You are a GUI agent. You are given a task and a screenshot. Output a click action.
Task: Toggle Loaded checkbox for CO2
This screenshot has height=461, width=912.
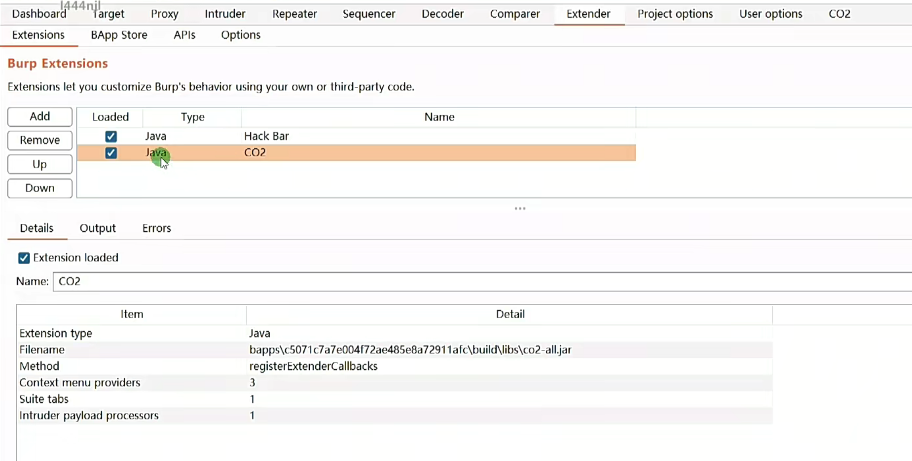111,153
